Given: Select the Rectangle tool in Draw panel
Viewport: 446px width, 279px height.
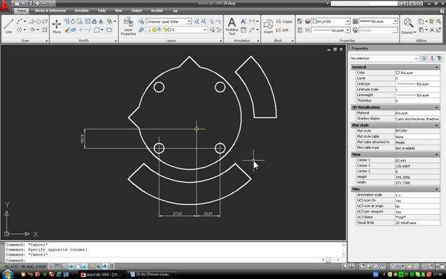Looking at the screenshot, I should coord(45,21).
